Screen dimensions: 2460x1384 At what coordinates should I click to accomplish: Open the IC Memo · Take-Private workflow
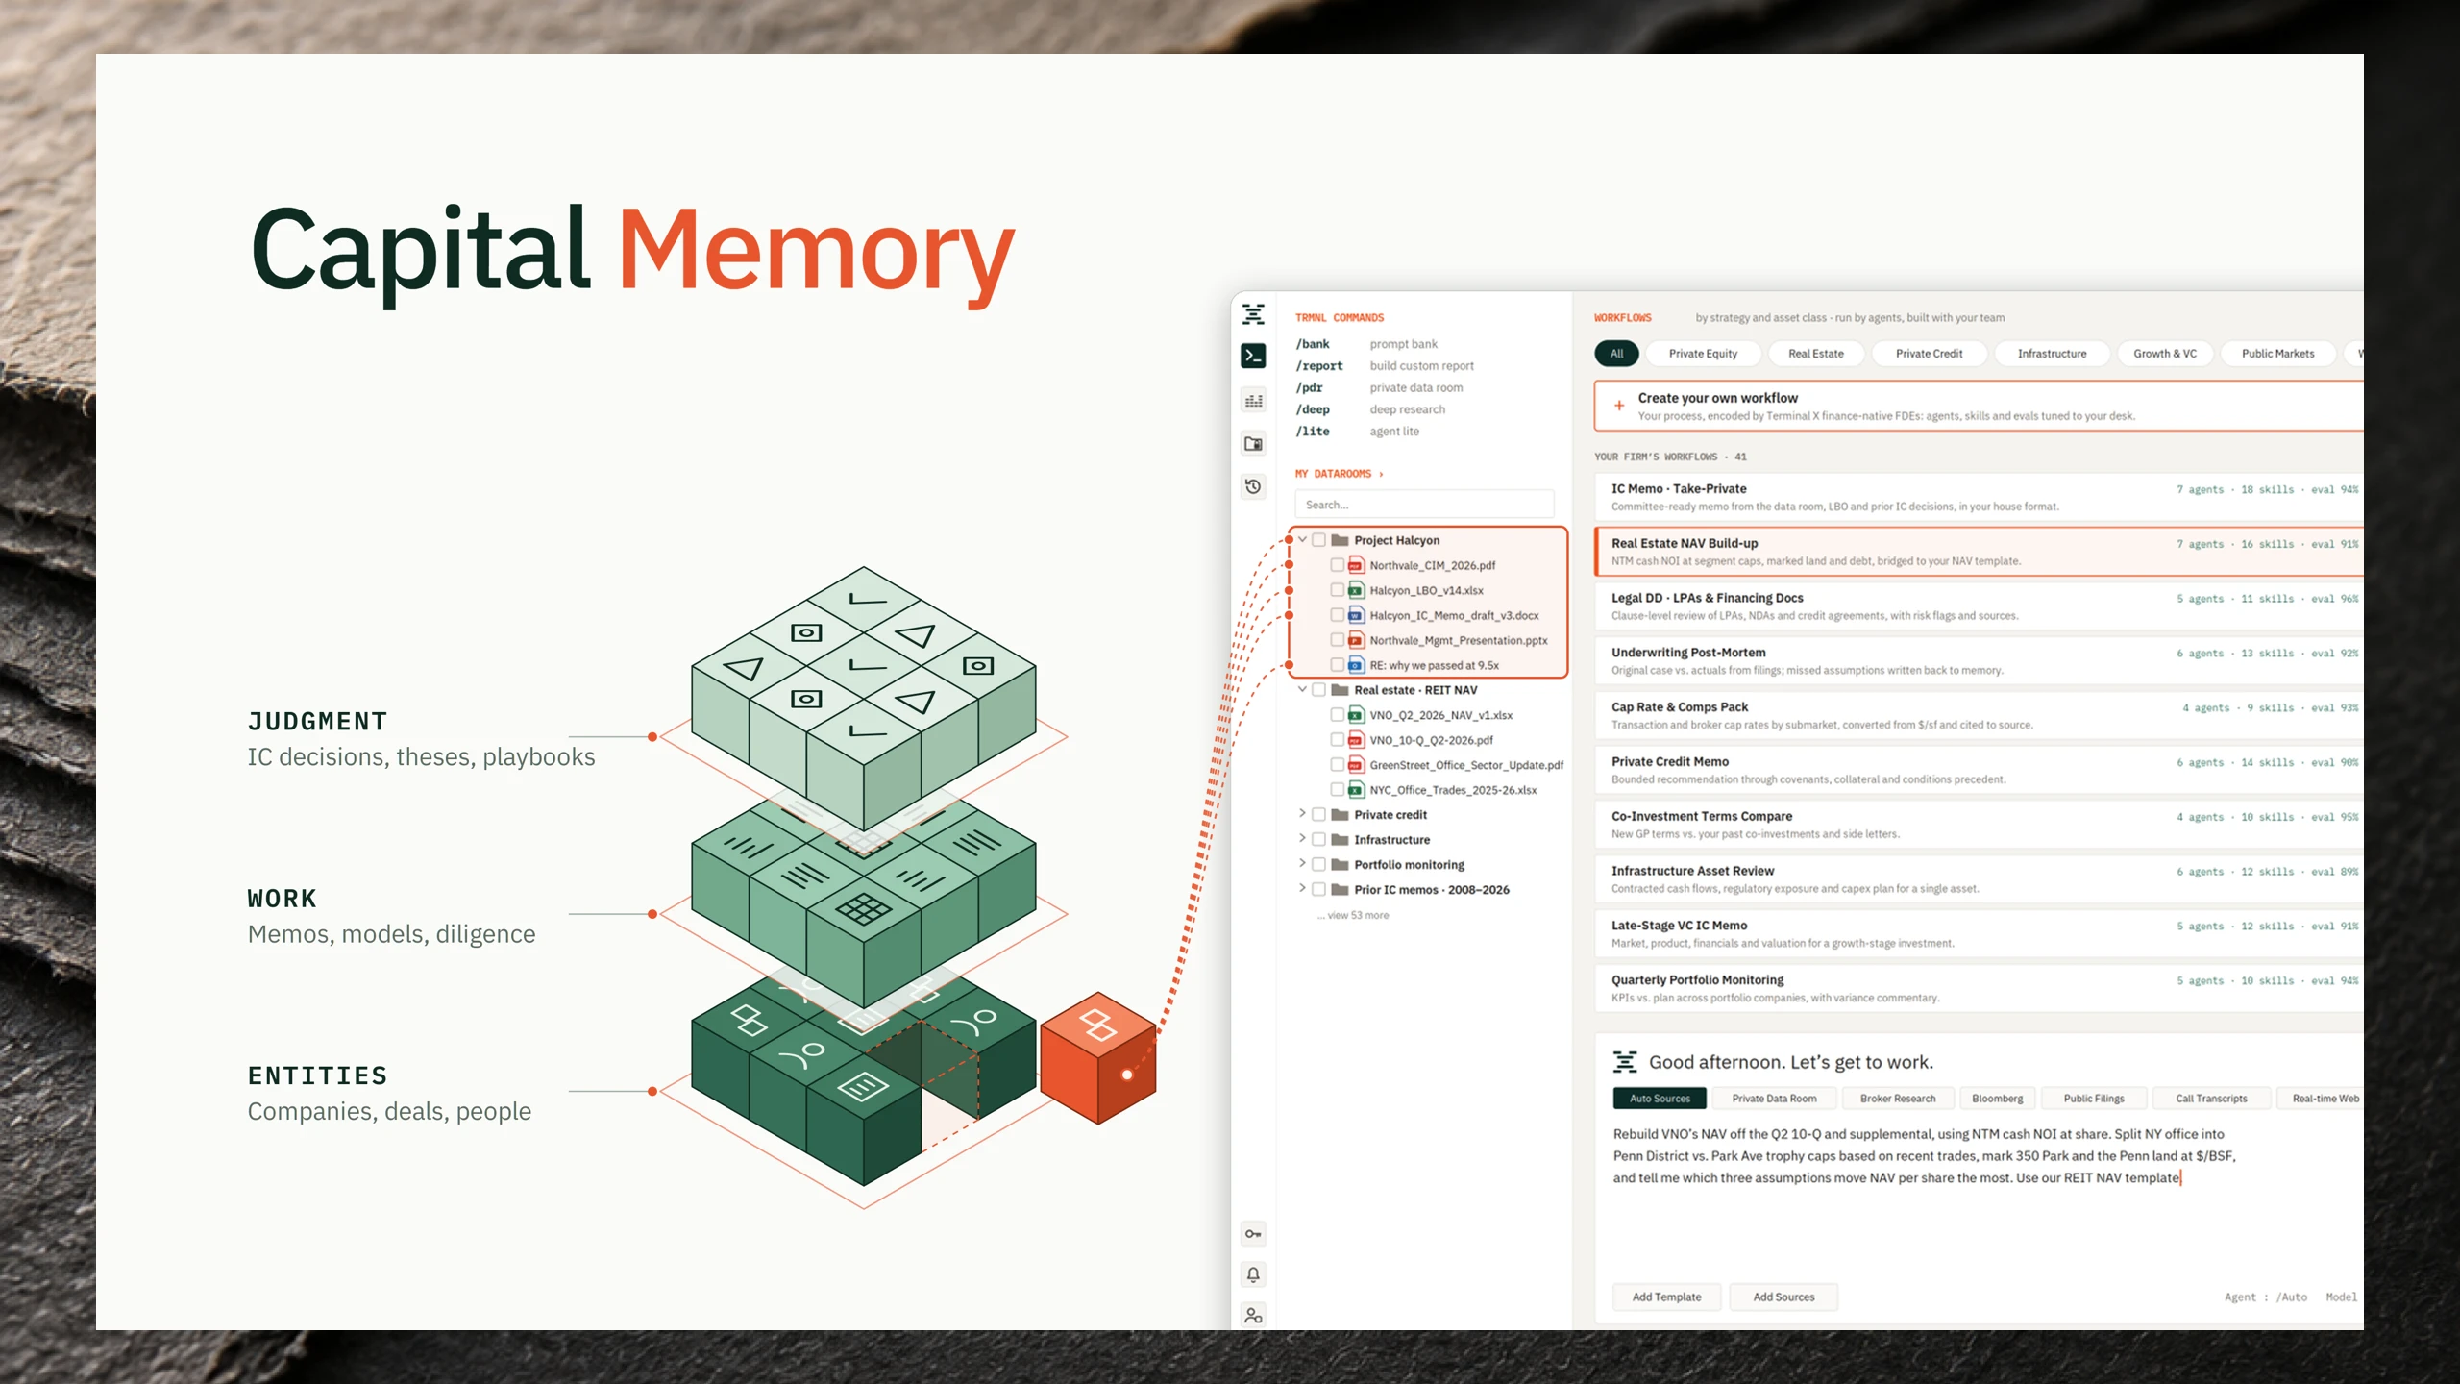click(x=1979, y=497)
